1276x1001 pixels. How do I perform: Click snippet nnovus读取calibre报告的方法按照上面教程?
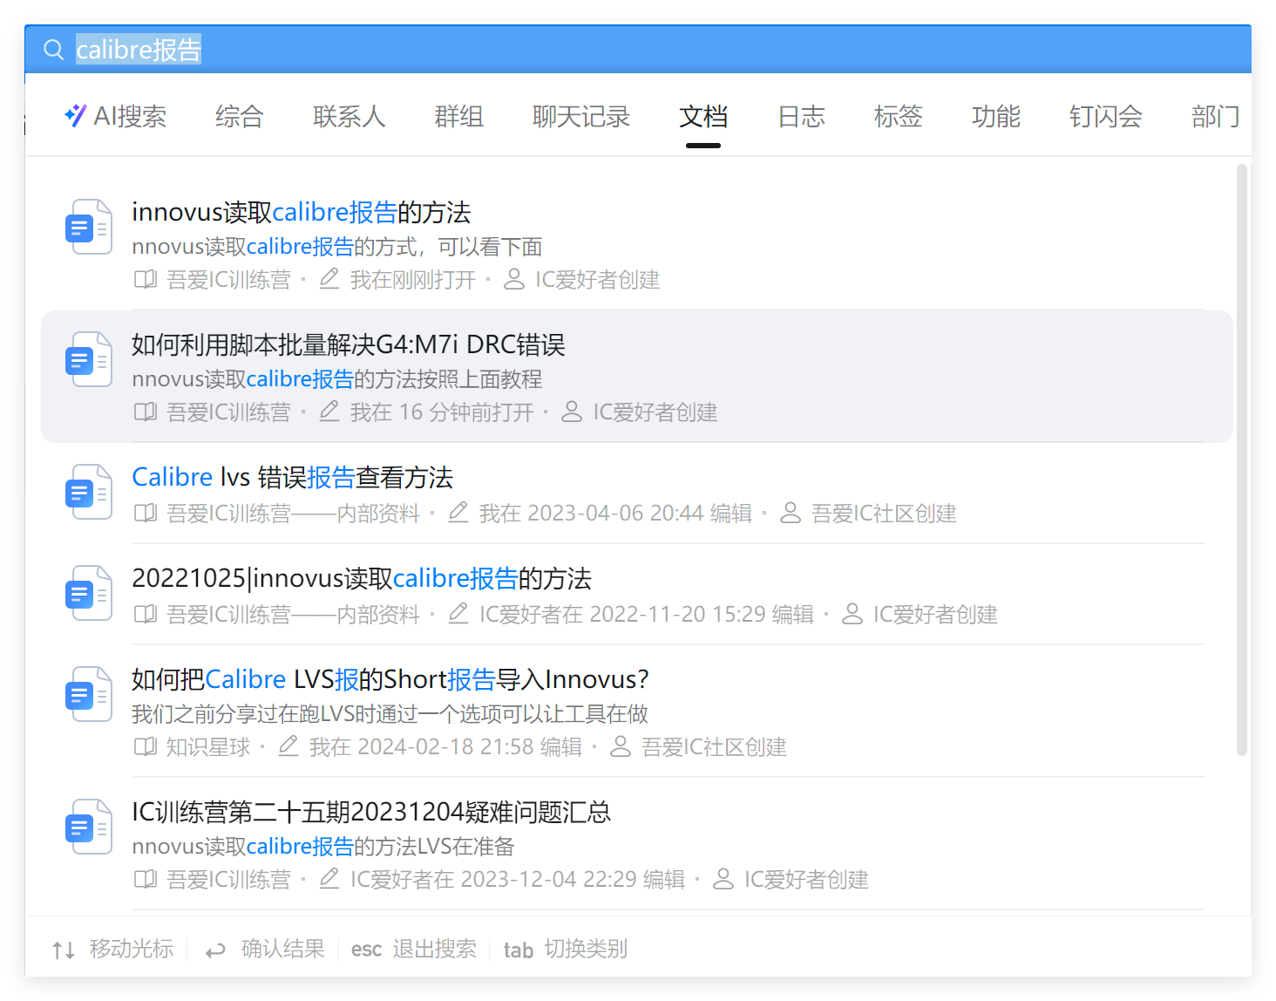(x=337, y=379)
